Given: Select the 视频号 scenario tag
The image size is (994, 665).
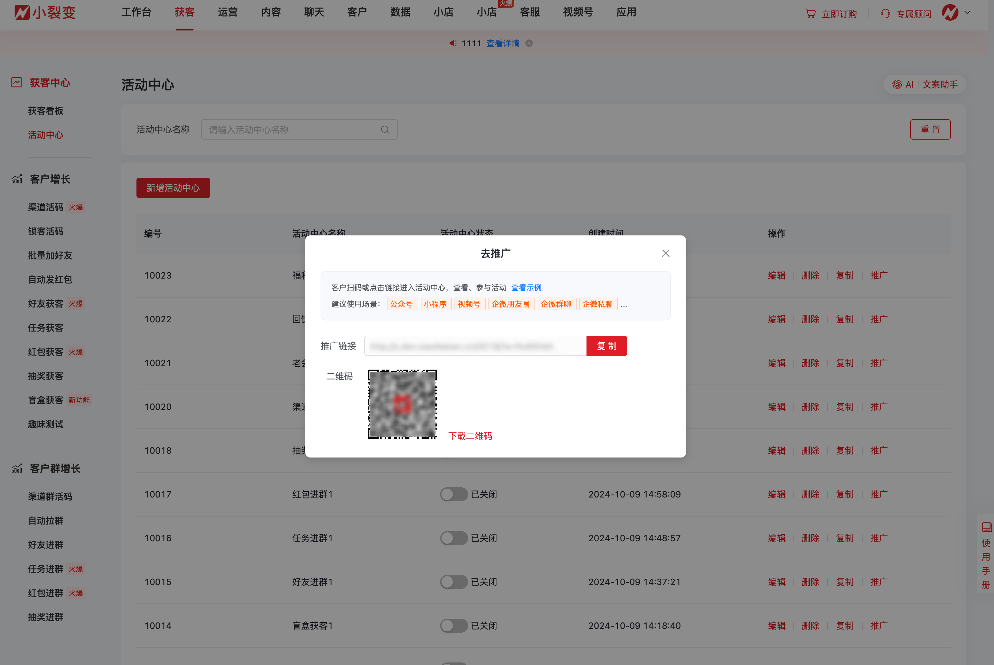Looking at the screenshot, I should [x=470, y=304].
